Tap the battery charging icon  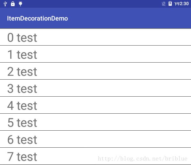(x=170, y=4)
